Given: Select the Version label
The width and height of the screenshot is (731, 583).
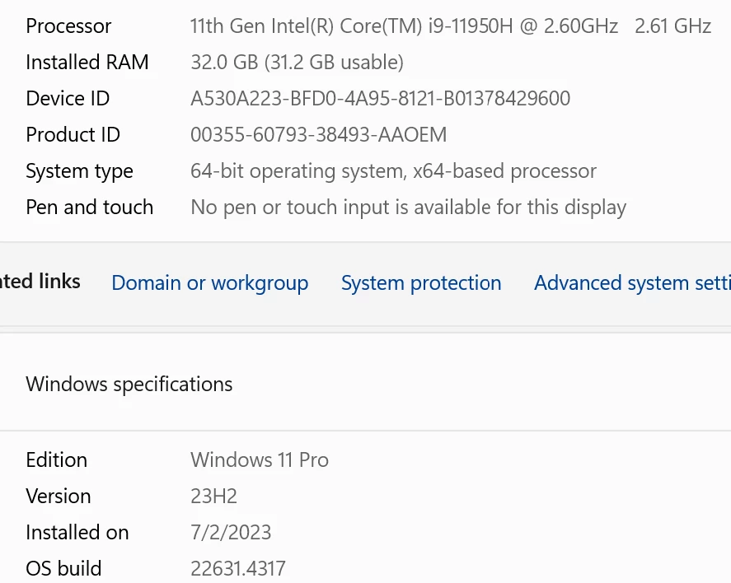Looking at the screenshot, I should pyautogui.click(x=59, y=497).
